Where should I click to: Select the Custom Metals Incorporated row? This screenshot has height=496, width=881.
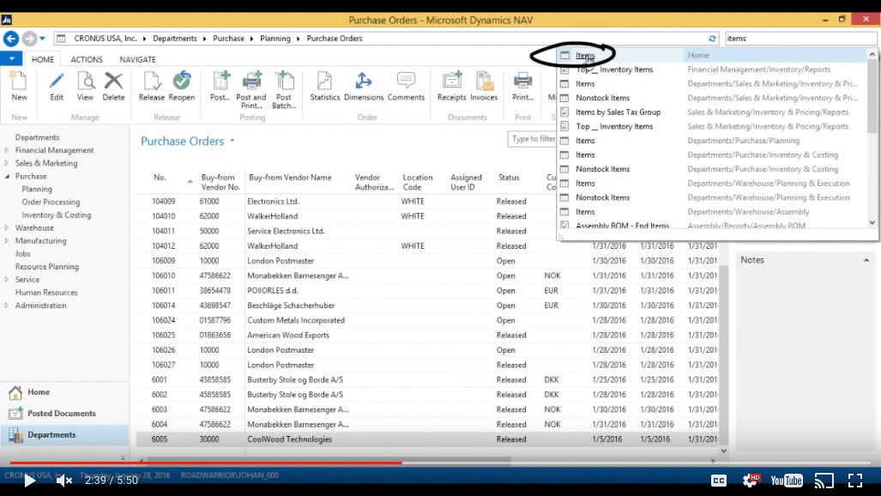[429, 321]
